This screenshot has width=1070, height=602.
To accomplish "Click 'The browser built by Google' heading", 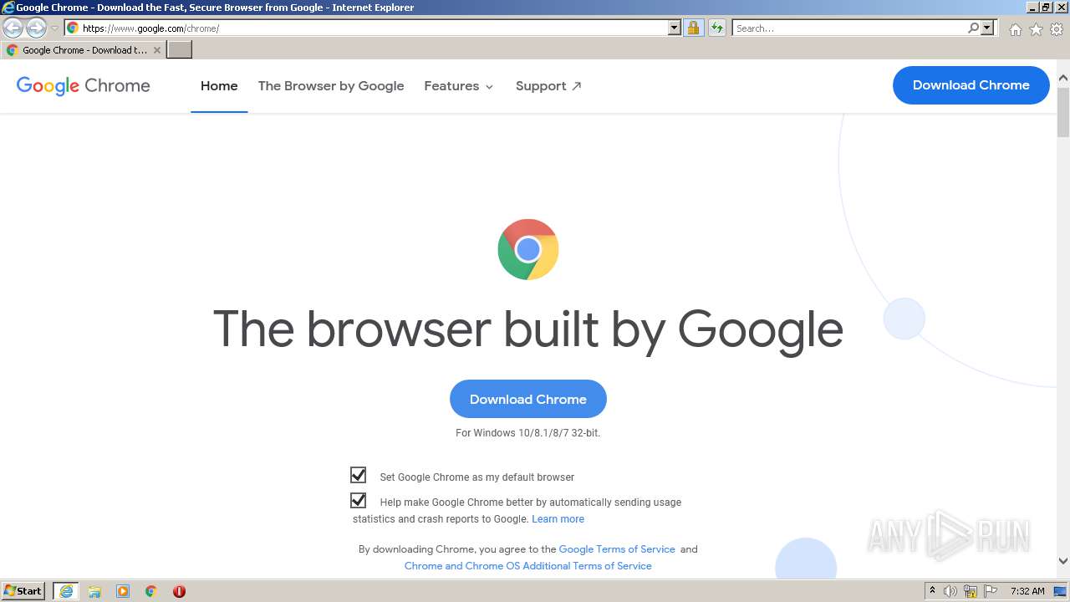I will coord(528,329).
